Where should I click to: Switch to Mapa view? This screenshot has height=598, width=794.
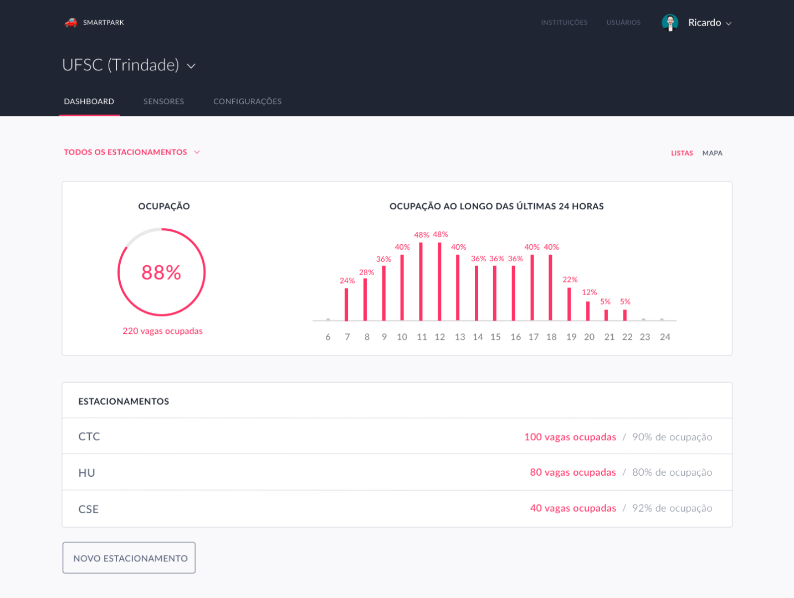tap(712, 153)
